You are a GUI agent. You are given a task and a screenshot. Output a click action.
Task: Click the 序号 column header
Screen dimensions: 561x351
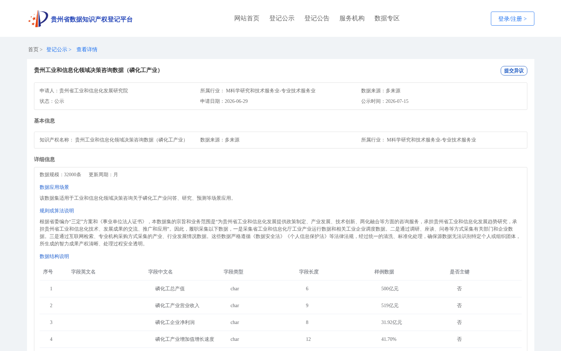48,272
